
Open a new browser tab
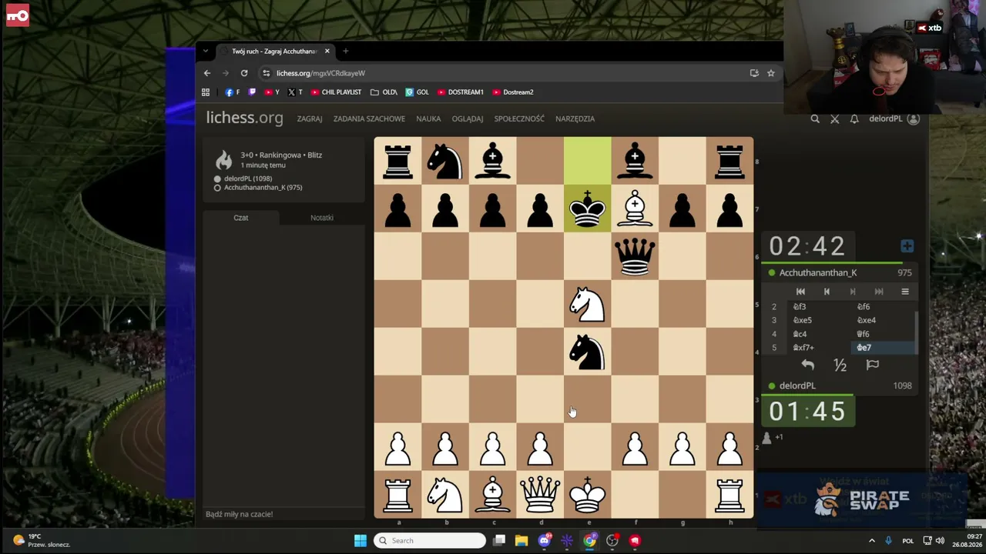(345, 52)
